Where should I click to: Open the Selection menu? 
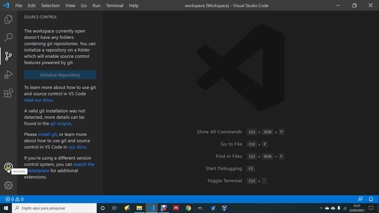tap(50, 5)
